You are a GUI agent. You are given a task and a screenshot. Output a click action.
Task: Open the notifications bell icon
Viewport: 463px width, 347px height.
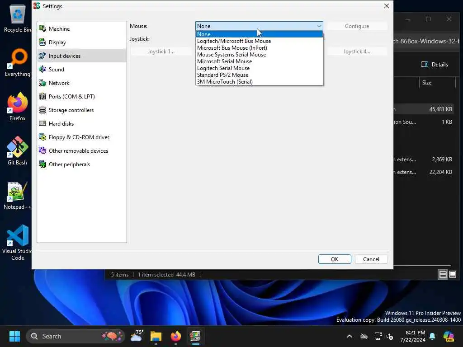pos(432,336)
